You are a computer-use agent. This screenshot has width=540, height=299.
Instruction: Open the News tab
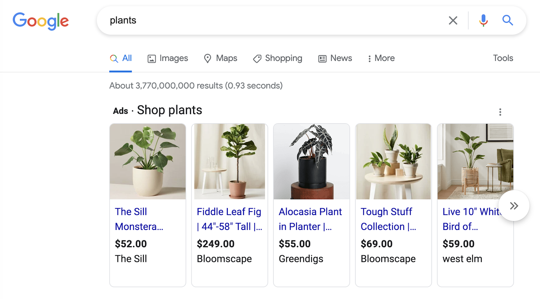click(335, 58)
